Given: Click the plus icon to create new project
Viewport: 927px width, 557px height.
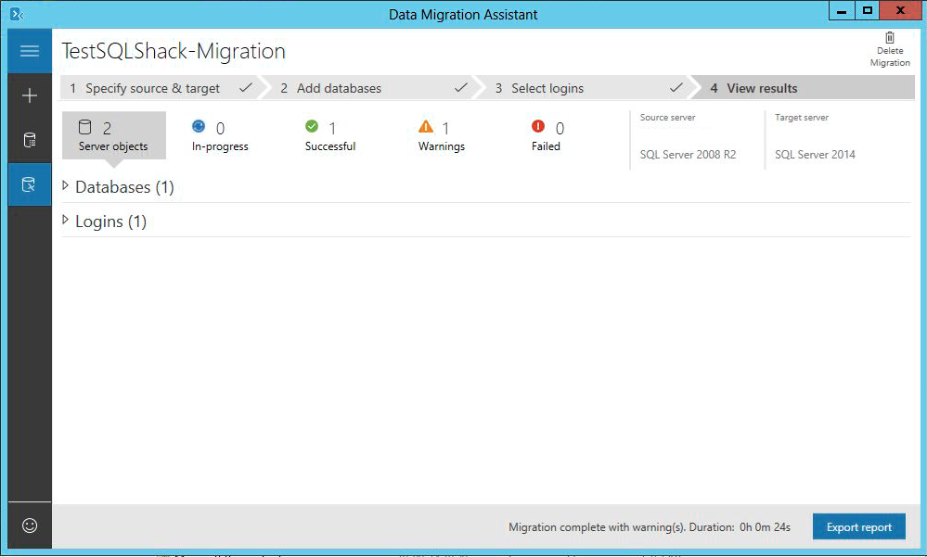Looking at the screenshot, I should (30, 95).
